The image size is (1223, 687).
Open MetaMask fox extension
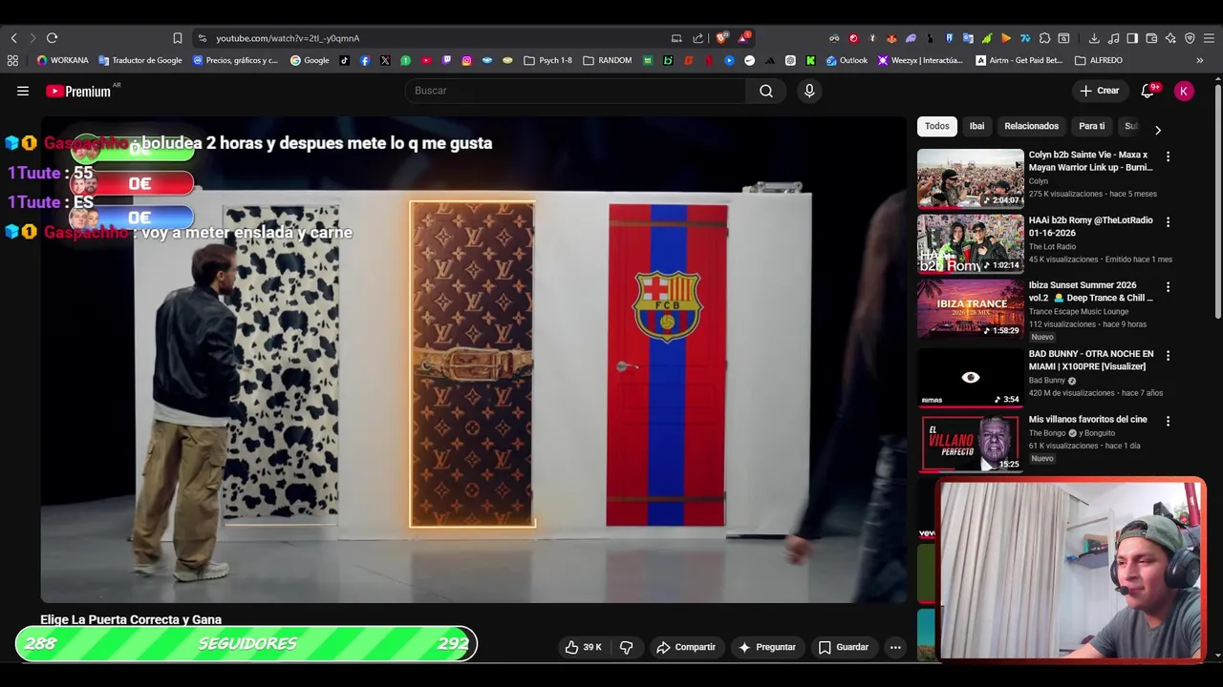tap(891, 38)
